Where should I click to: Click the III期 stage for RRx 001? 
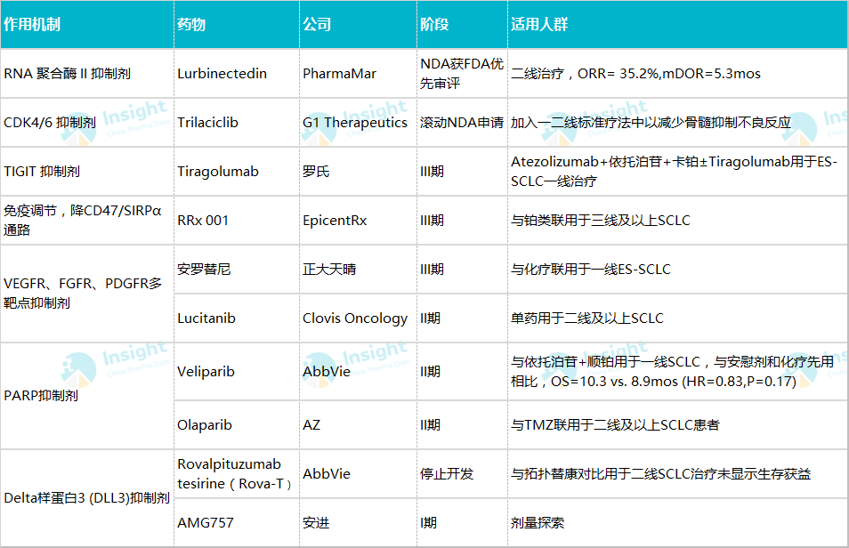(463, 221)
